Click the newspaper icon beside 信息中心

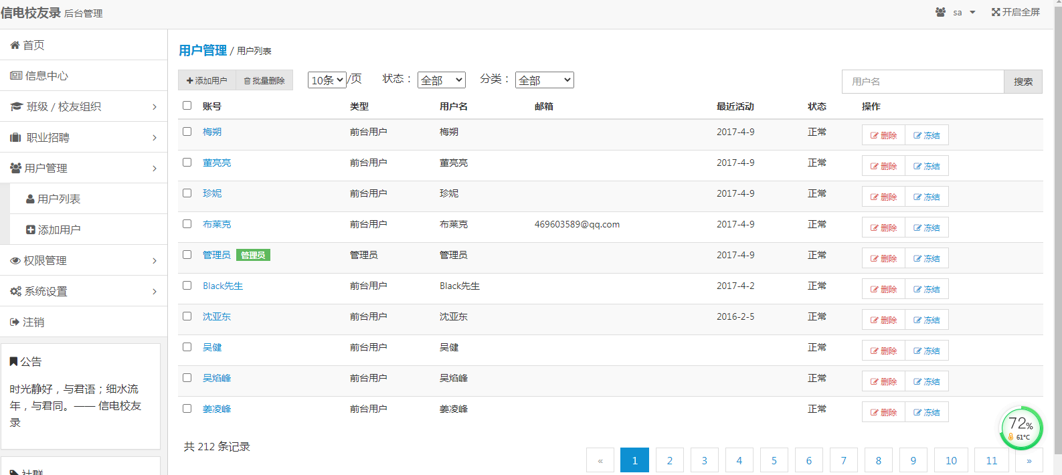click(x=16, y=76)
